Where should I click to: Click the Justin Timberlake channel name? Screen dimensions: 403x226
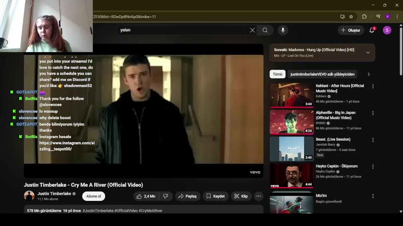(54, 194)
